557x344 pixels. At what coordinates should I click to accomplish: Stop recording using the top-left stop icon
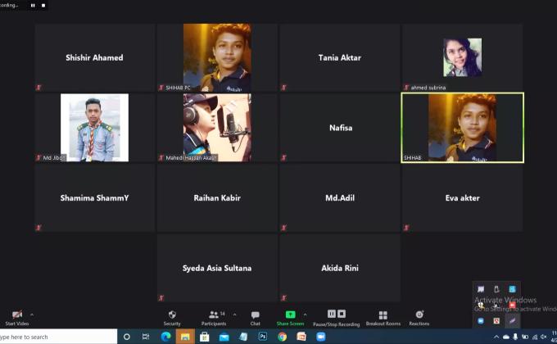click(x=43, y=5)
